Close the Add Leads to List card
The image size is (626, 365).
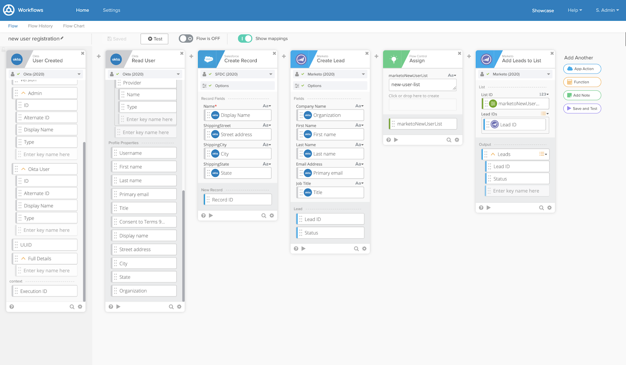552,53
